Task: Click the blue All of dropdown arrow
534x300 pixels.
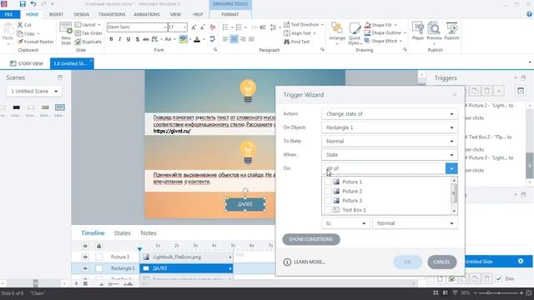Action: 451,168
